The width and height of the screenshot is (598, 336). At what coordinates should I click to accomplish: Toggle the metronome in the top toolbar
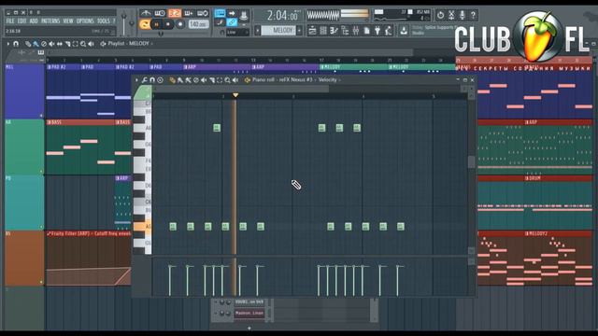[146, 13]
